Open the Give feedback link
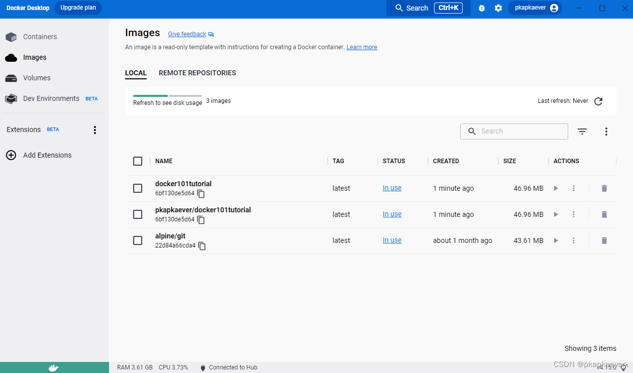This screenshot has width=633, height=373. click(x=187, y=34)
